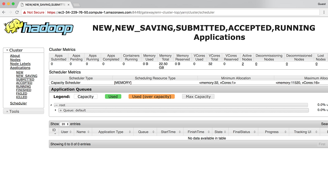Click the green Used legend swatch
Image resolution: width=328 pixels, height=178 pixels.
(114, 96)
